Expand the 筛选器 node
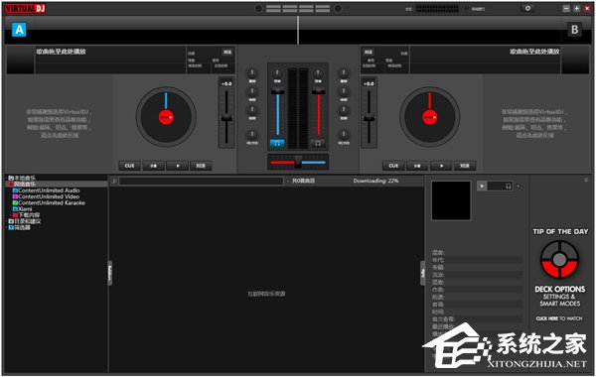 [7, 227]
